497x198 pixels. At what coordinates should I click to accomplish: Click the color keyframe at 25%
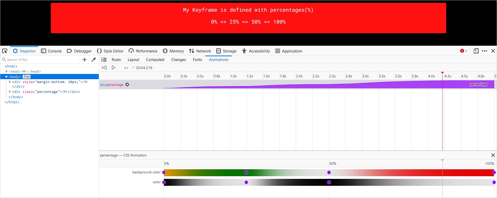(x=246, y=182)
